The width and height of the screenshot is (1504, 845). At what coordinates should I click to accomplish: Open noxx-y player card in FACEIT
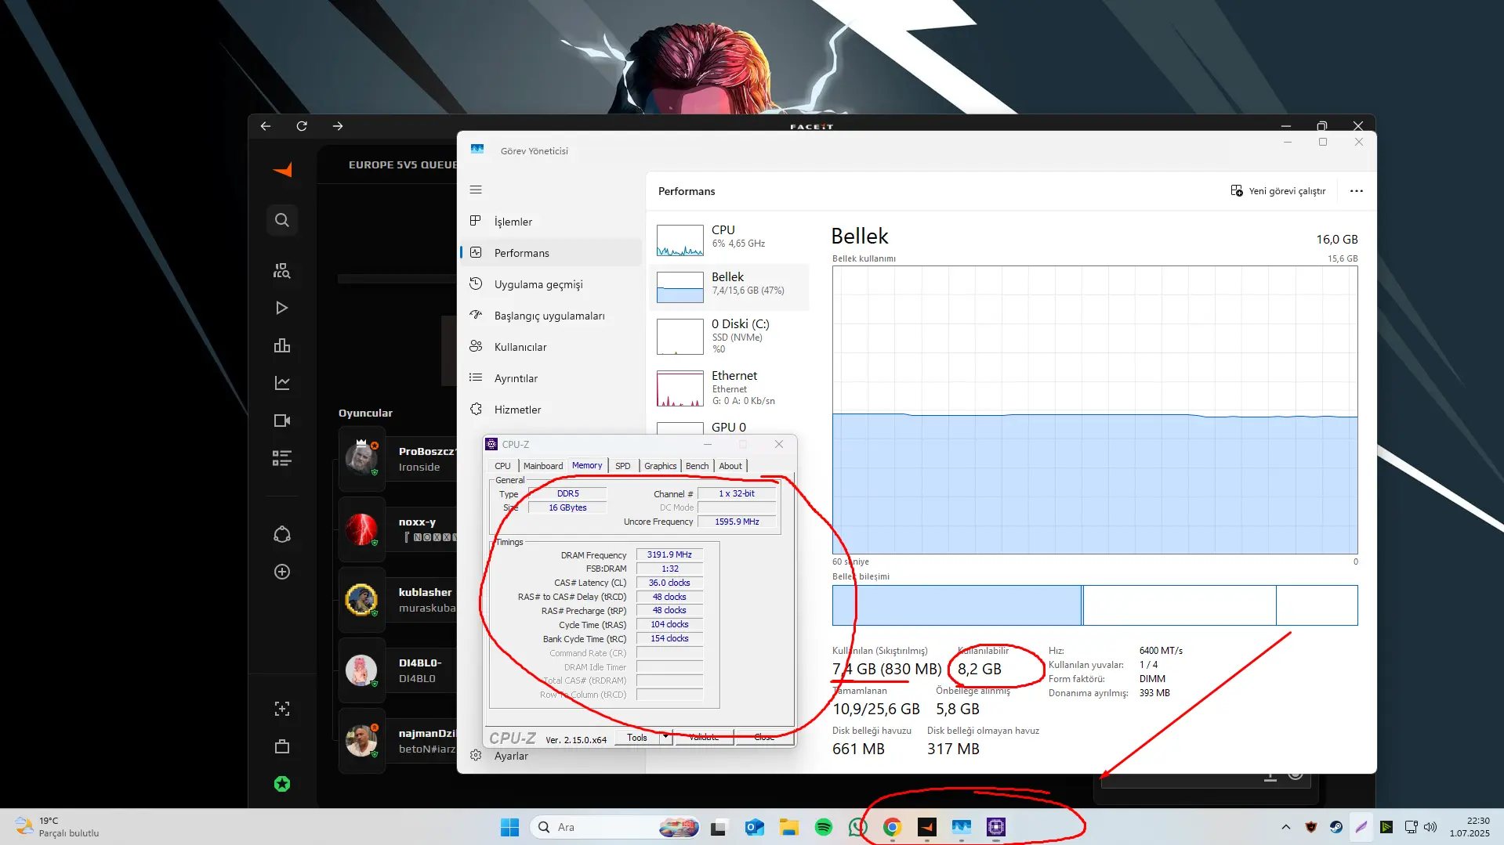[x=397, y=529]
